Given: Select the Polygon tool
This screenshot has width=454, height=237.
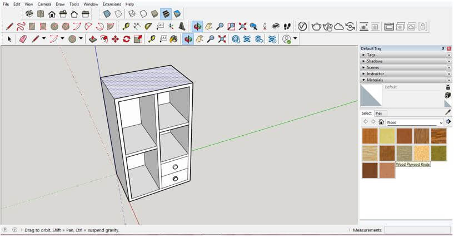Looking at the screenshot, I should tap(66, 27).
